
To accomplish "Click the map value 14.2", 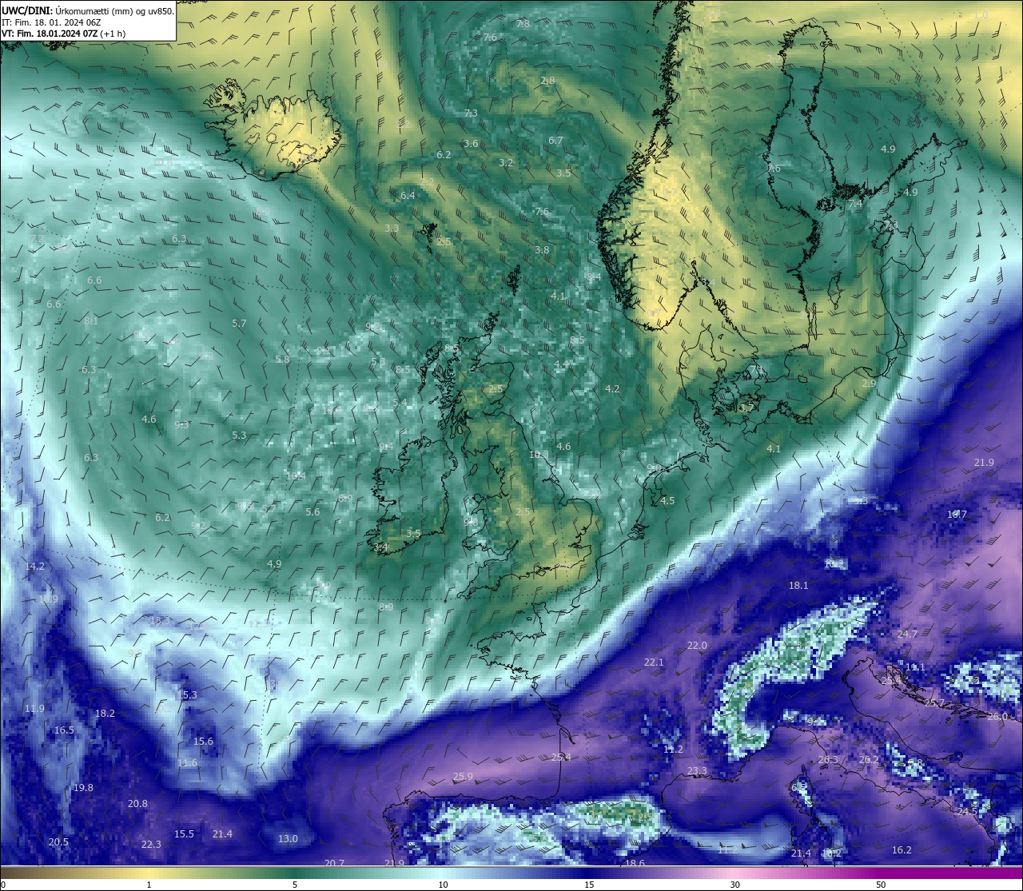I will coord(35,566).
